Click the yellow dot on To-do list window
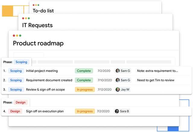The height and width of the screenshot is (132, 193). click(36, 5)
